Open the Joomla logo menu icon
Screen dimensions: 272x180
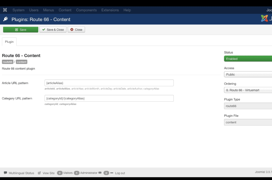[x=5, y=10]
